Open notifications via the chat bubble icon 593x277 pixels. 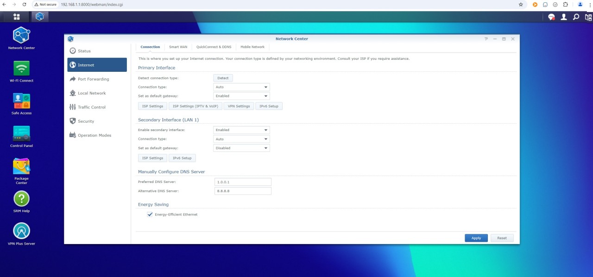pos(551,16)
